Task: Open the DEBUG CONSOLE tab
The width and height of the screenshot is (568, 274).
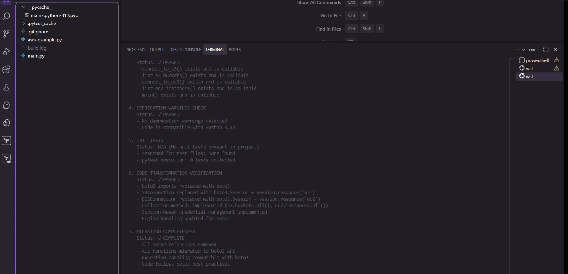Action: [x=185, y=50]
